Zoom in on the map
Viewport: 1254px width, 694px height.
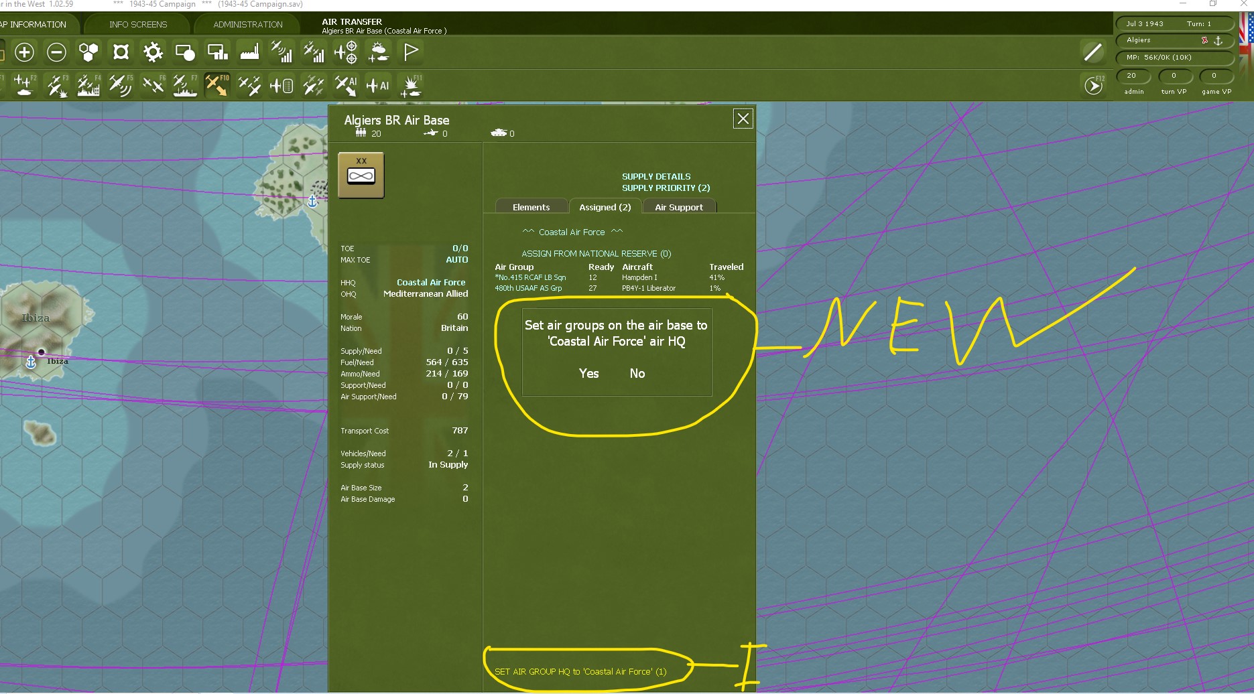pos(25,52)
